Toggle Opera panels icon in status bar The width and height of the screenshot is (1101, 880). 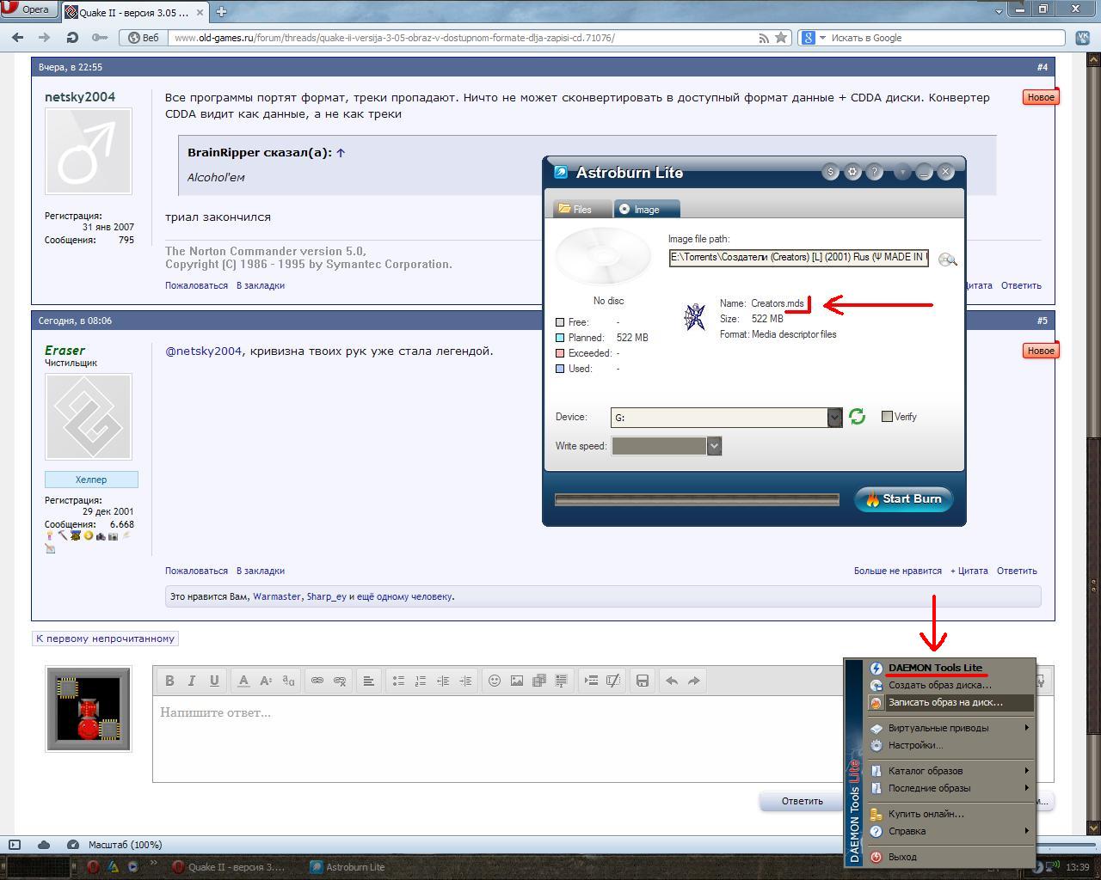click(15, 845)
